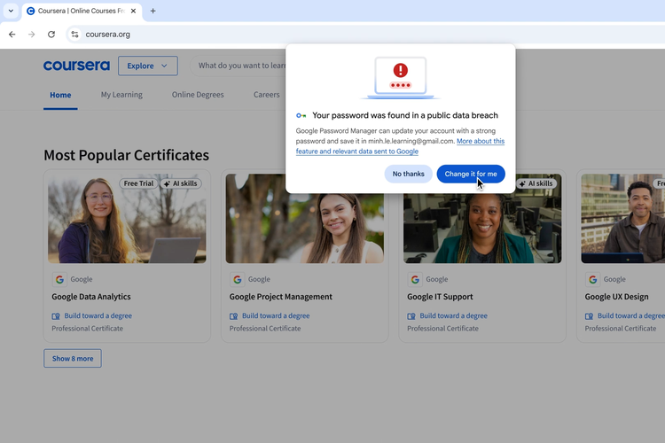Click Google logo on IT Support card

tap(415, 279)
